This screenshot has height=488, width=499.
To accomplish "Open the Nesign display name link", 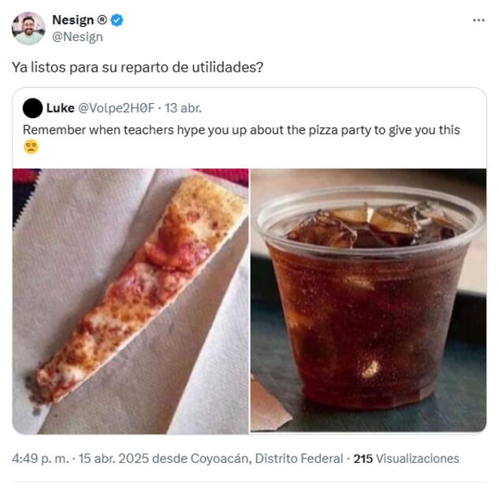I will click(73, 20).
